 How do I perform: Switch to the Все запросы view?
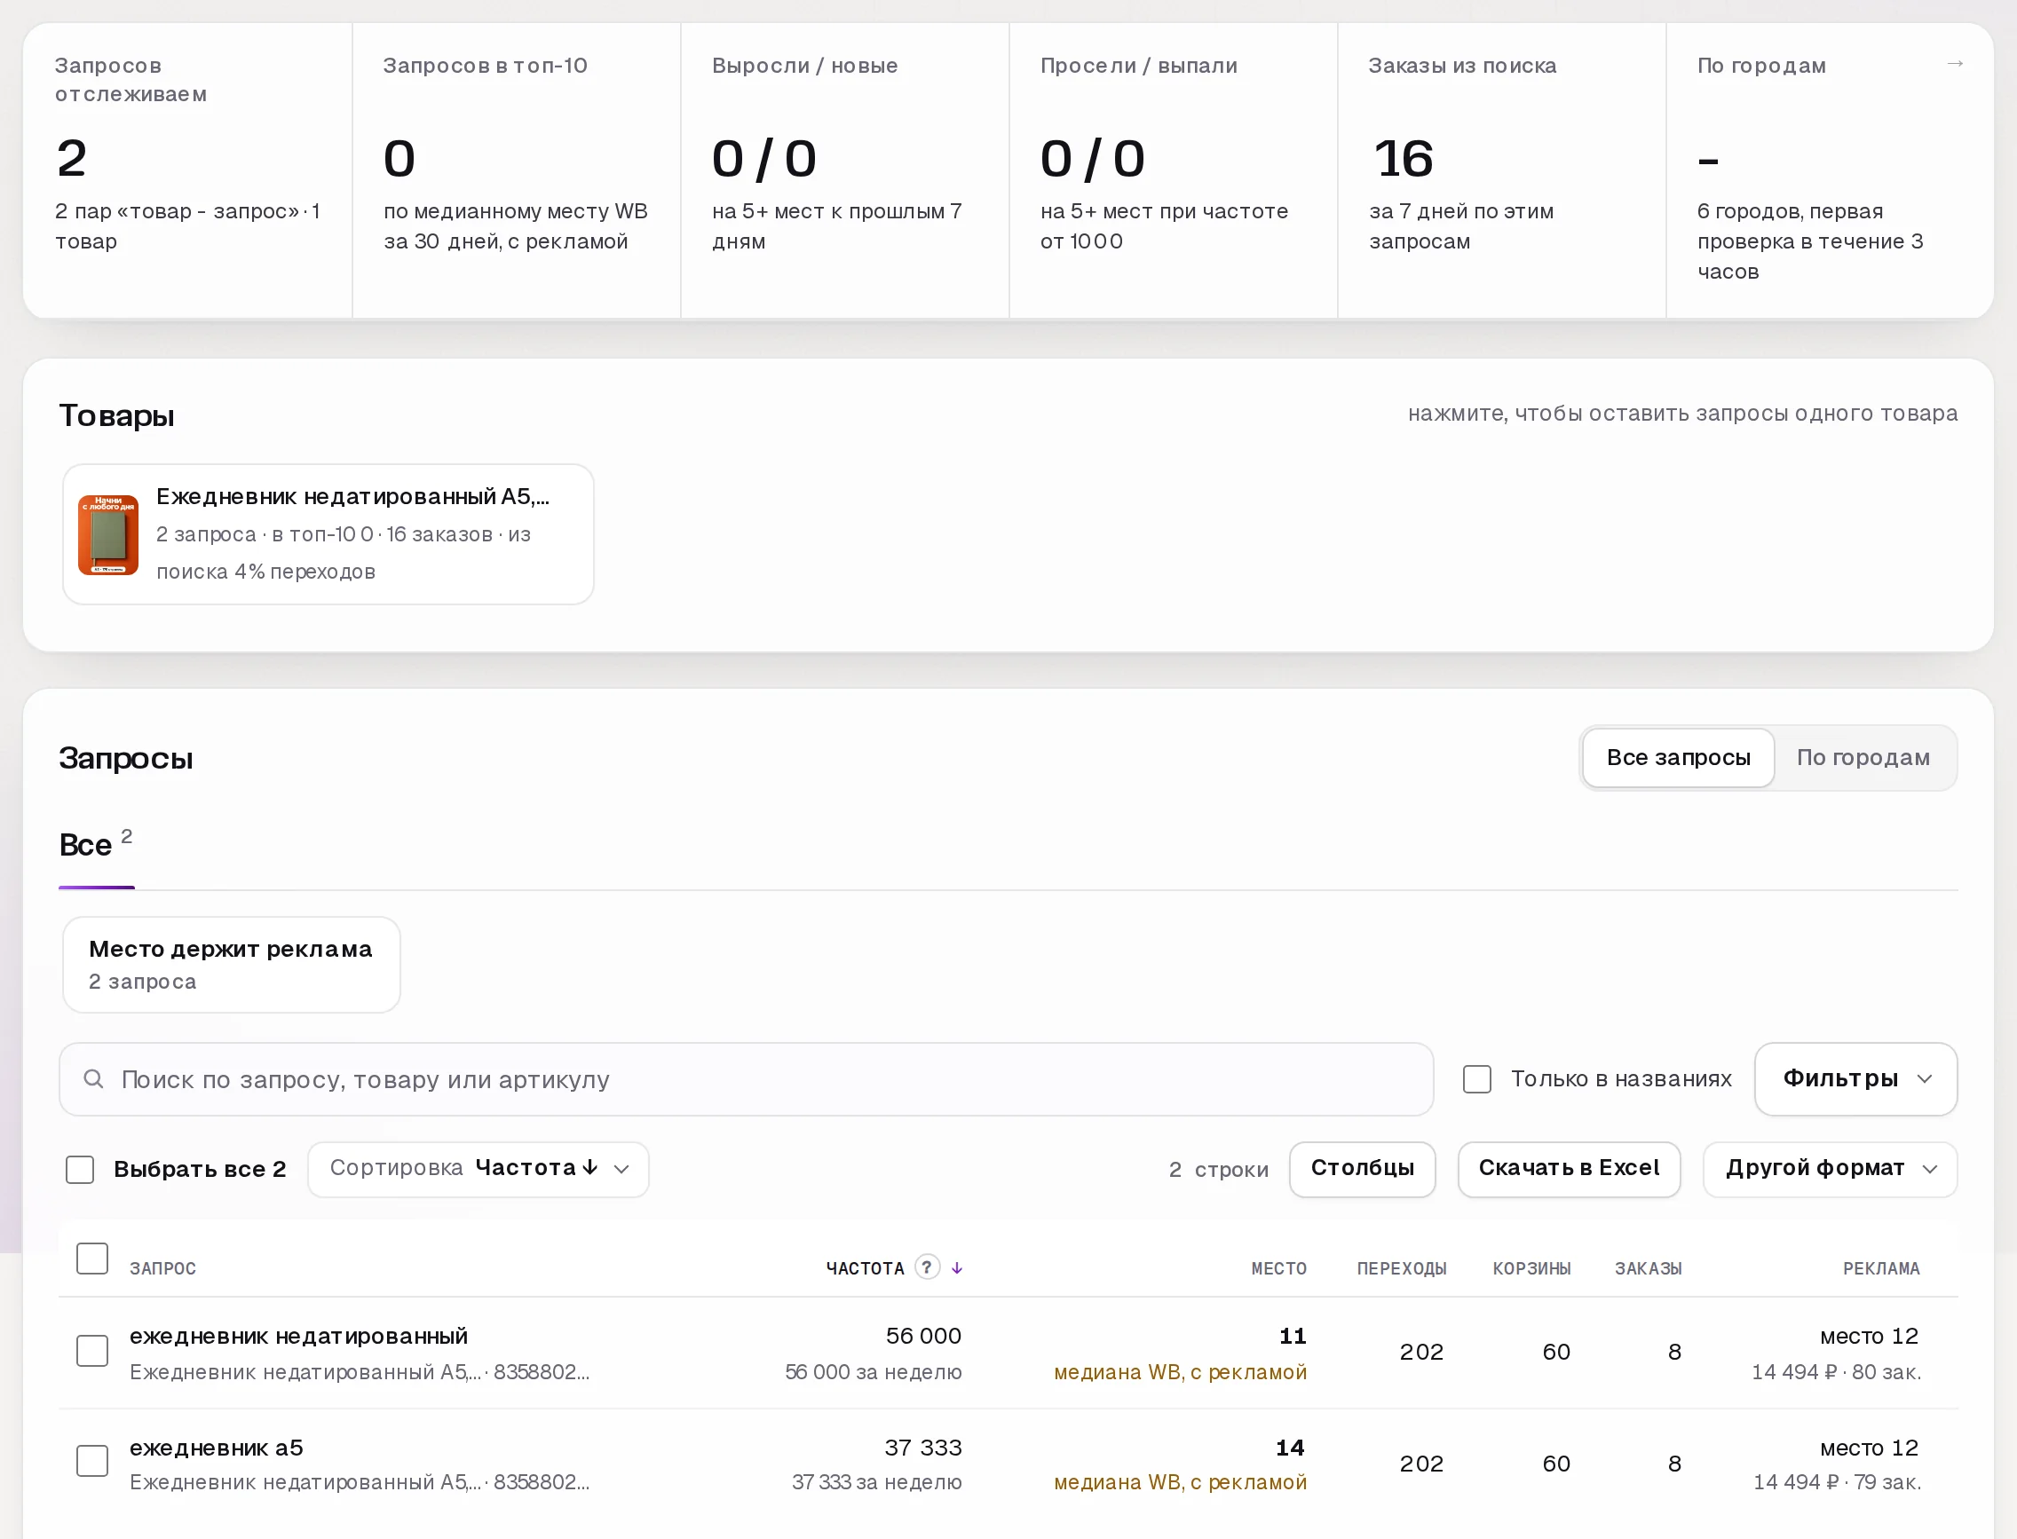click(1678, 758)
